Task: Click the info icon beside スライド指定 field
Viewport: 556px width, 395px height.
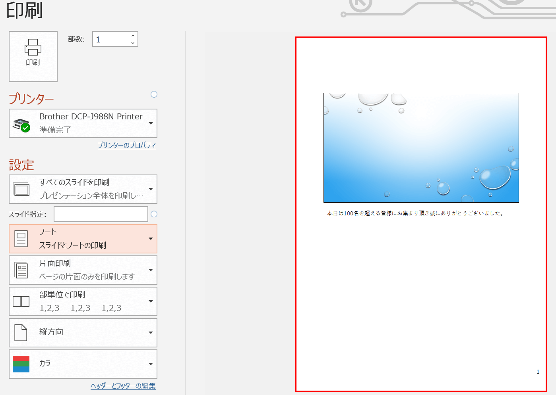Action: point(154,214)
